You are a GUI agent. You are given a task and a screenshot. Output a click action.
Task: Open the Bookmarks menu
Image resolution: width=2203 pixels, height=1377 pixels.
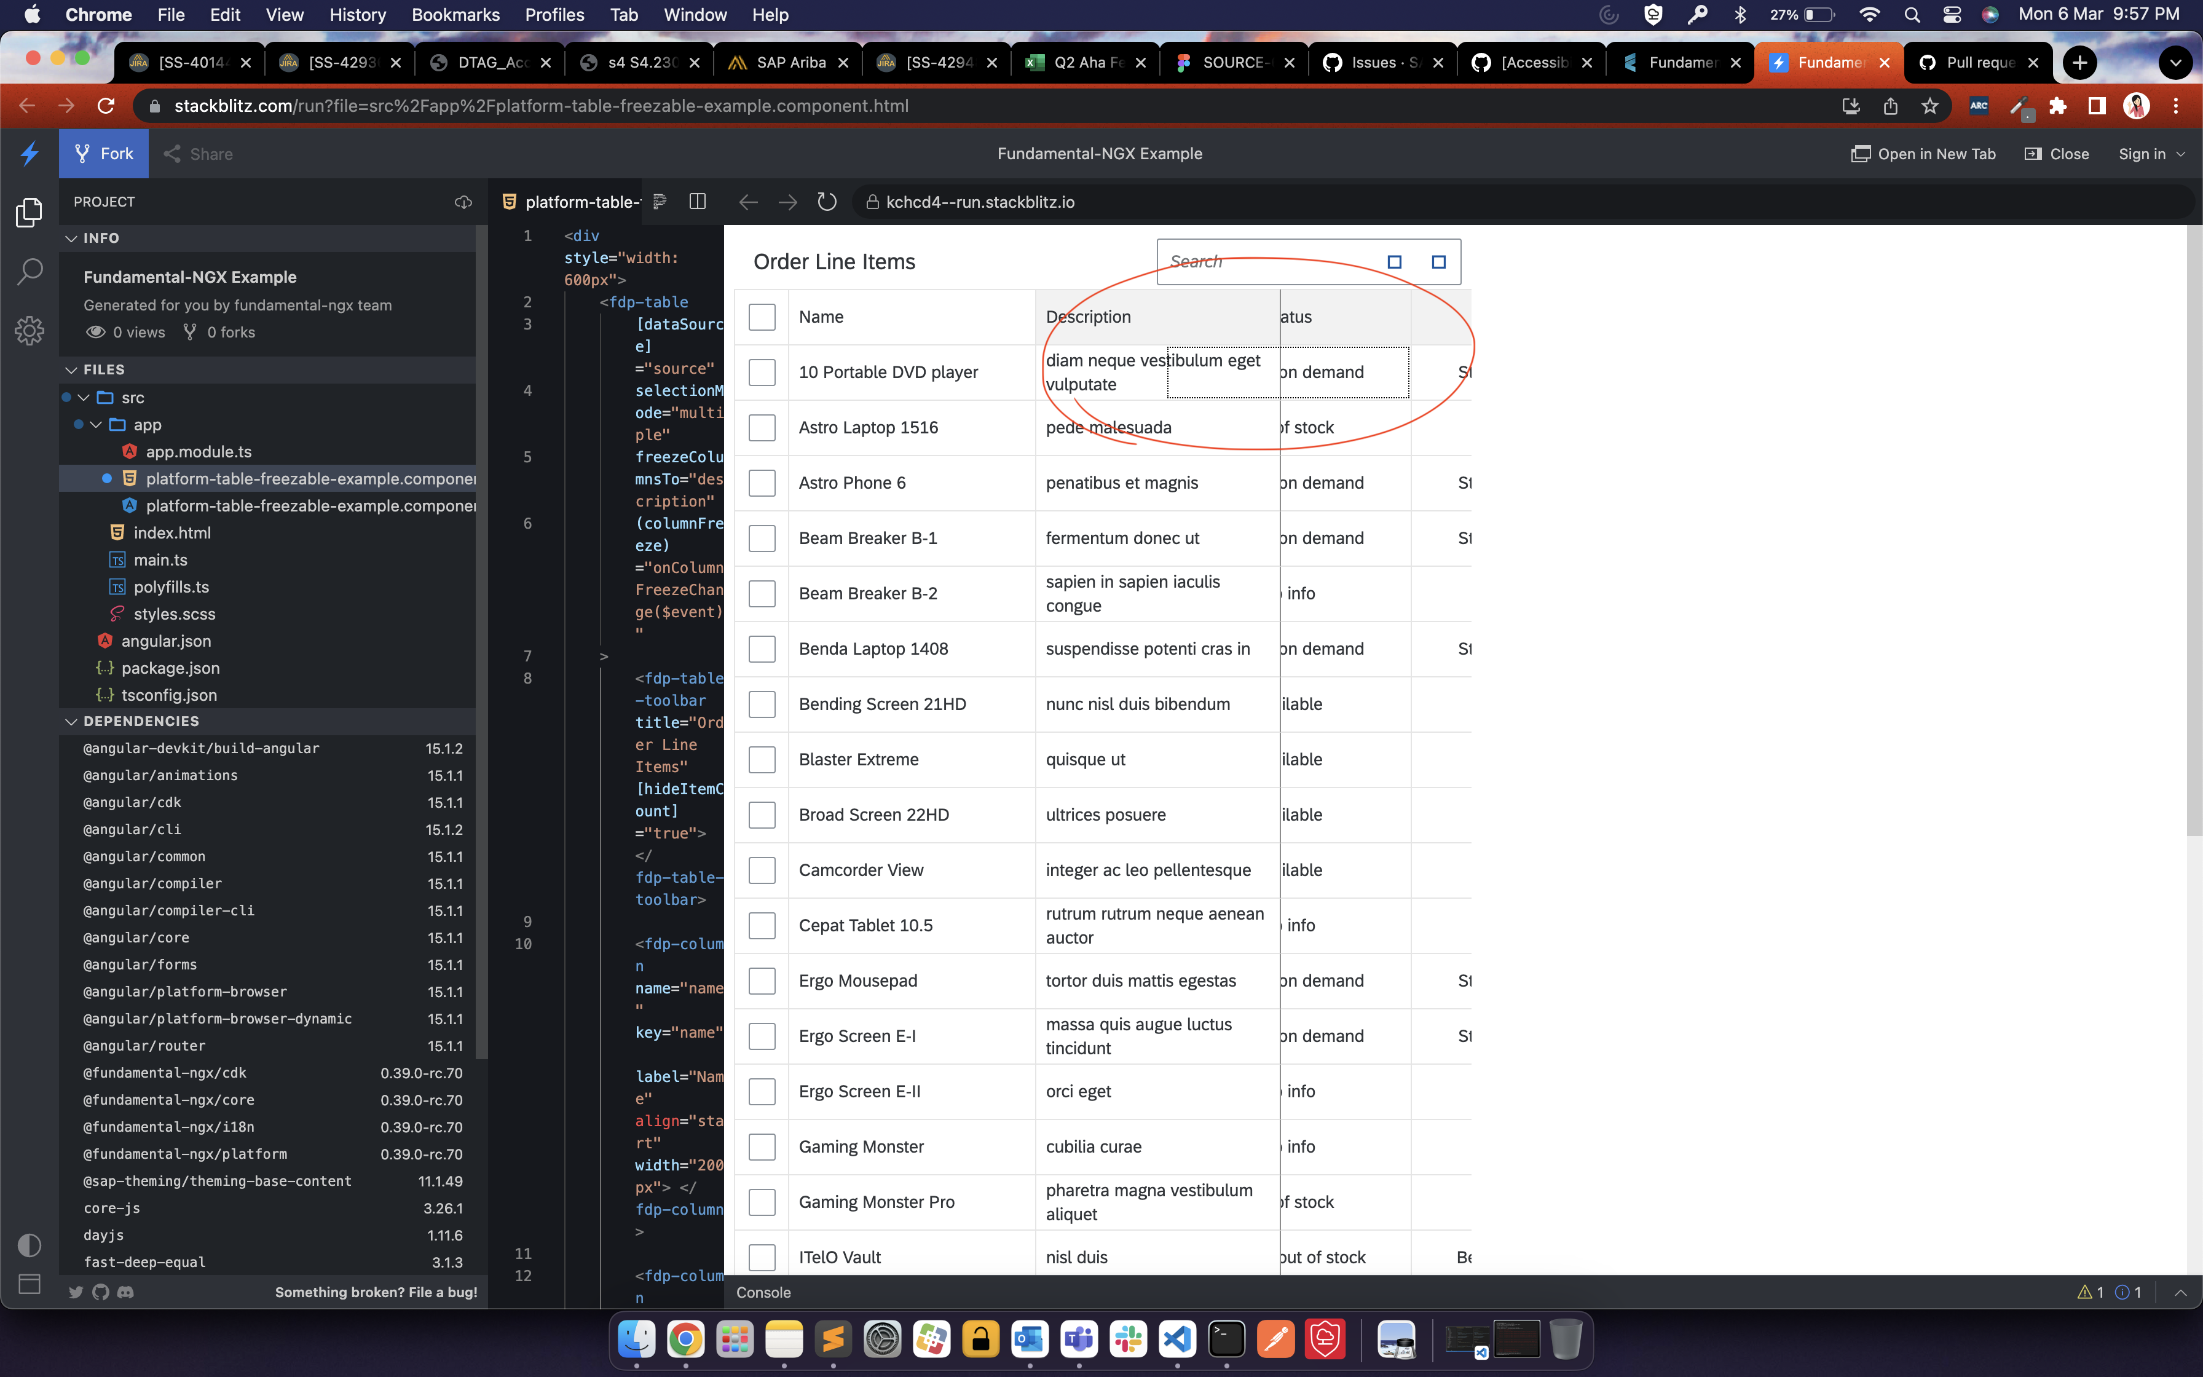456,15
